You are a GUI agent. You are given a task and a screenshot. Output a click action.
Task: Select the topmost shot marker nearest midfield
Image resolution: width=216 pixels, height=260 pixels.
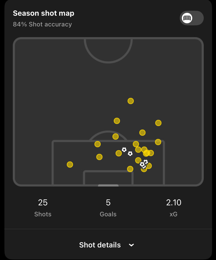[131, 101]
